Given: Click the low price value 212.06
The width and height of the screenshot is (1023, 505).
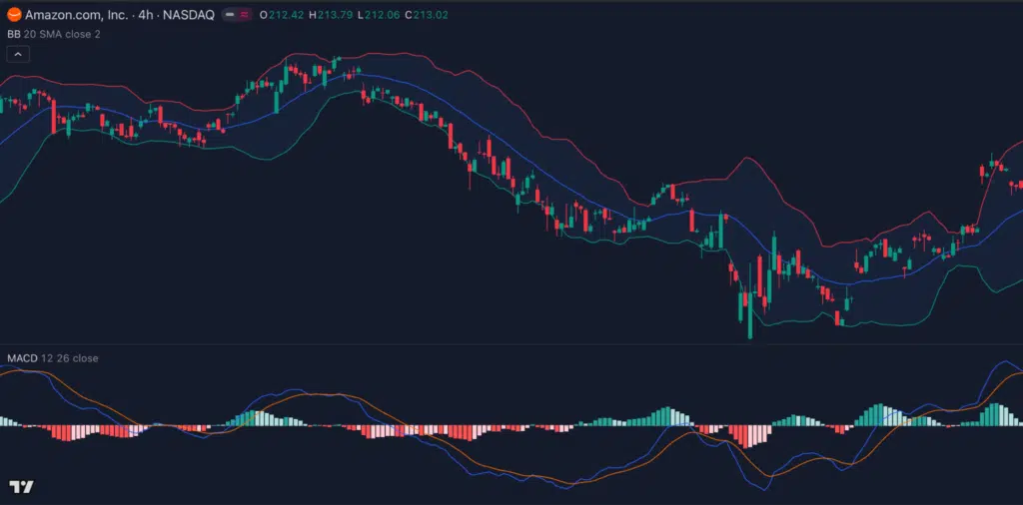Looking at the screenshot, I should (x=383, y=15).
